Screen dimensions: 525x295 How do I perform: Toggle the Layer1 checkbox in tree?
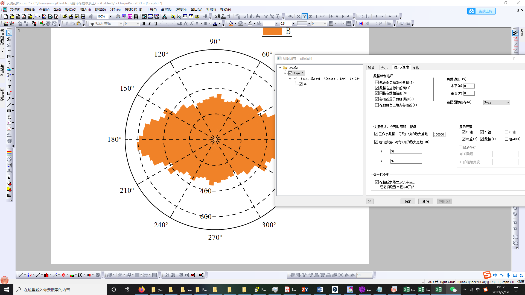[290, 73]
